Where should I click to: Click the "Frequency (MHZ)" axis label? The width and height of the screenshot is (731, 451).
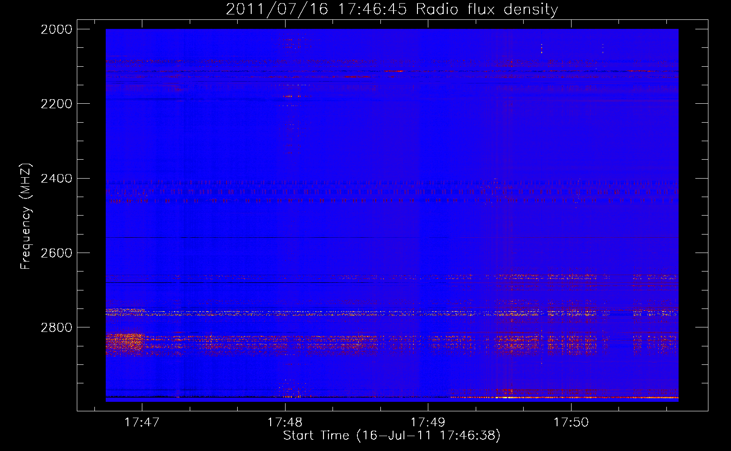pos(26,216)
